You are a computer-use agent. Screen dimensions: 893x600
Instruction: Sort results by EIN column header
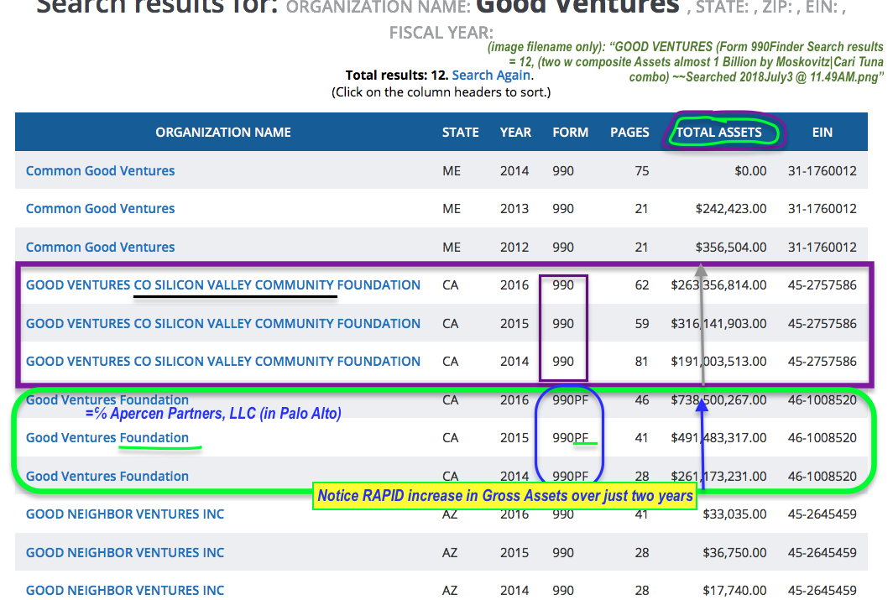click(x=822, y=132)
